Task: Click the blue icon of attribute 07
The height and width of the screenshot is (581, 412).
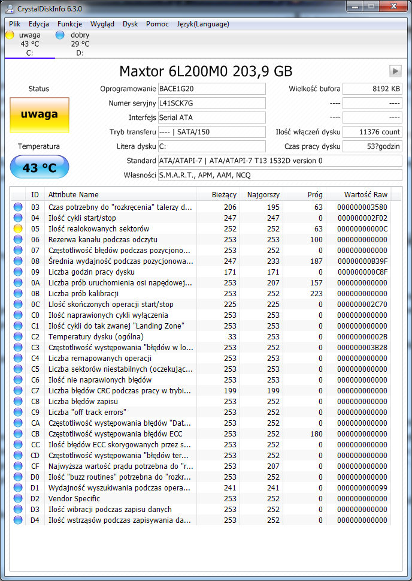Action: click(18, 250)
